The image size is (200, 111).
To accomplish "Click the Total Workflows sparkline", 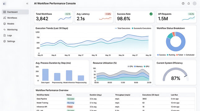I will pyautogui.click(x=65, y=18).
